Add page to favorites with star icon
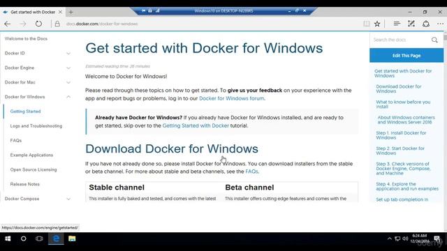 [x=377, y=24]
